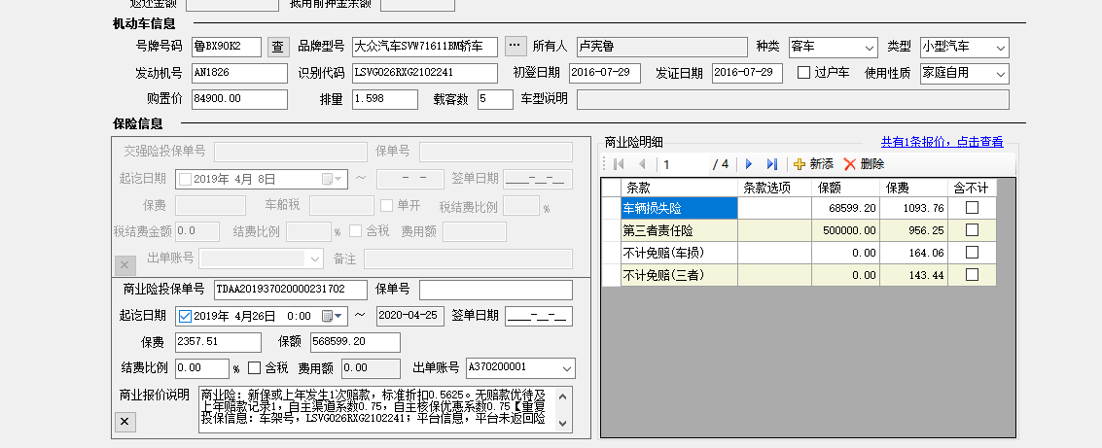Click the 品牌型号 input field

(x=425, y=47)
